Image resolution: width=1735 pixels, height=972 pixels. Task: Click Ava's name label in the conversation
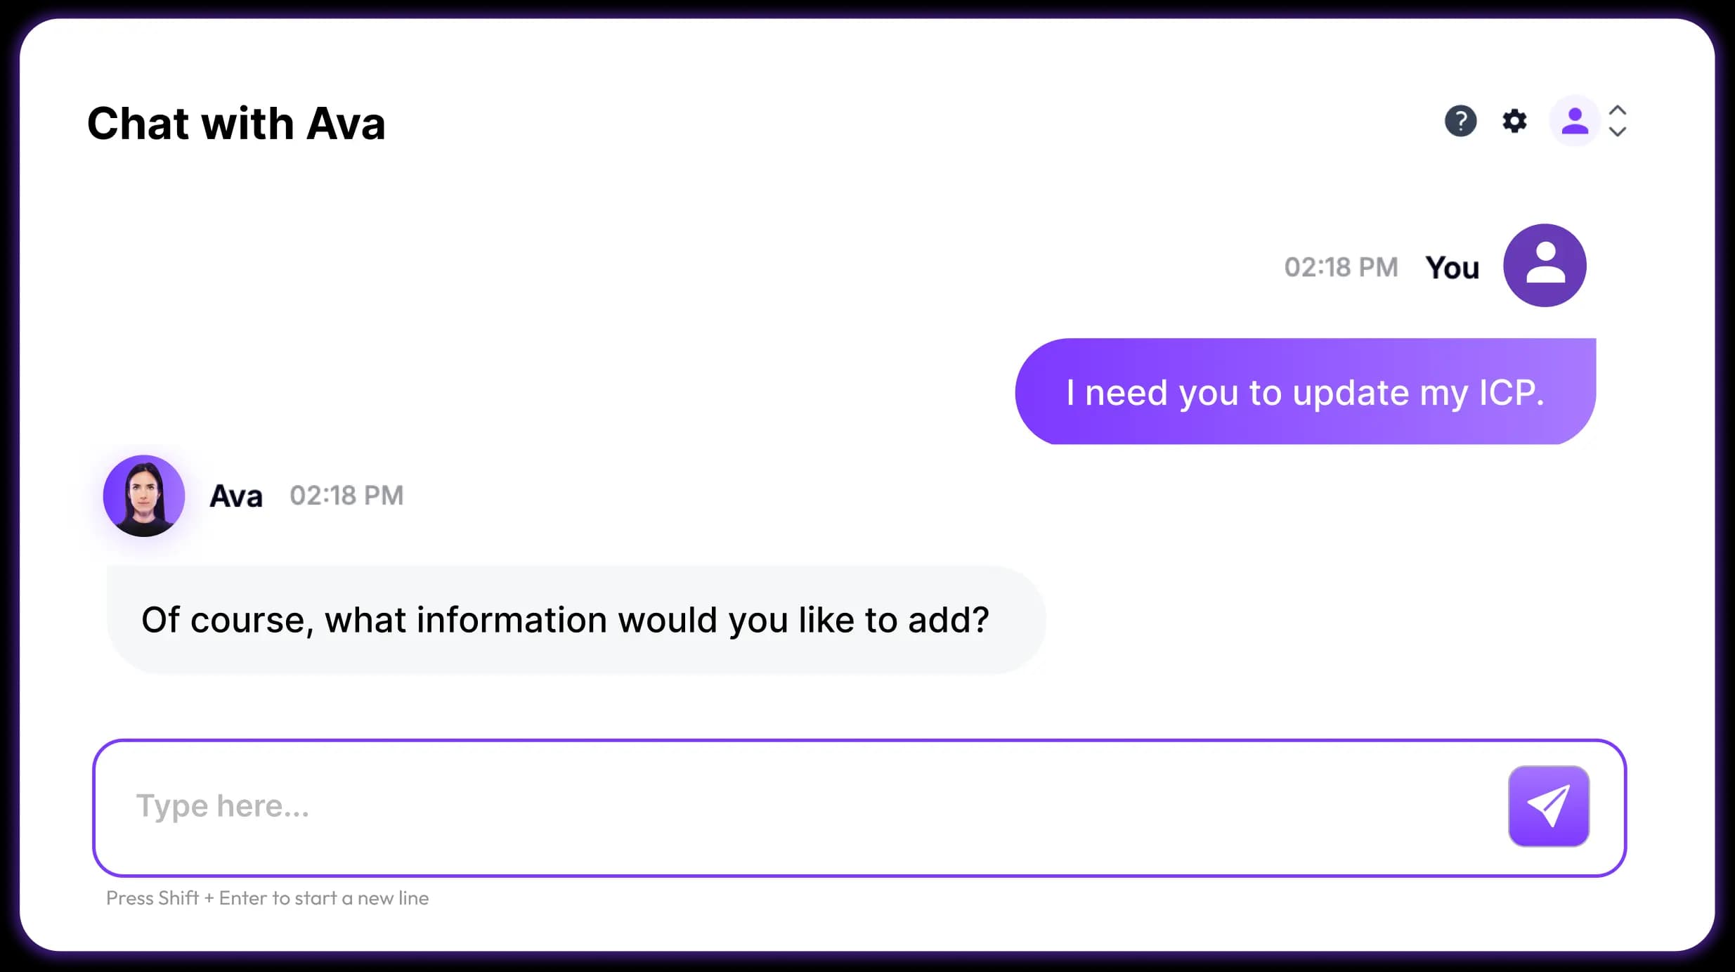(236, 495)
